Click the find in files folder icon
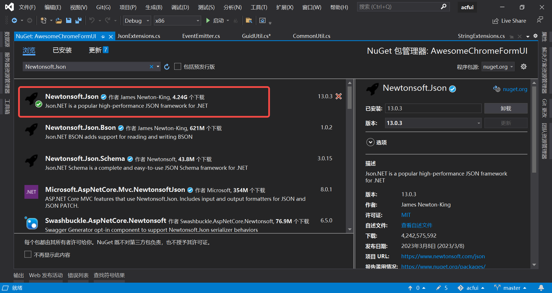The height and width of the screenshot is (293, 552). click(249, 20)
